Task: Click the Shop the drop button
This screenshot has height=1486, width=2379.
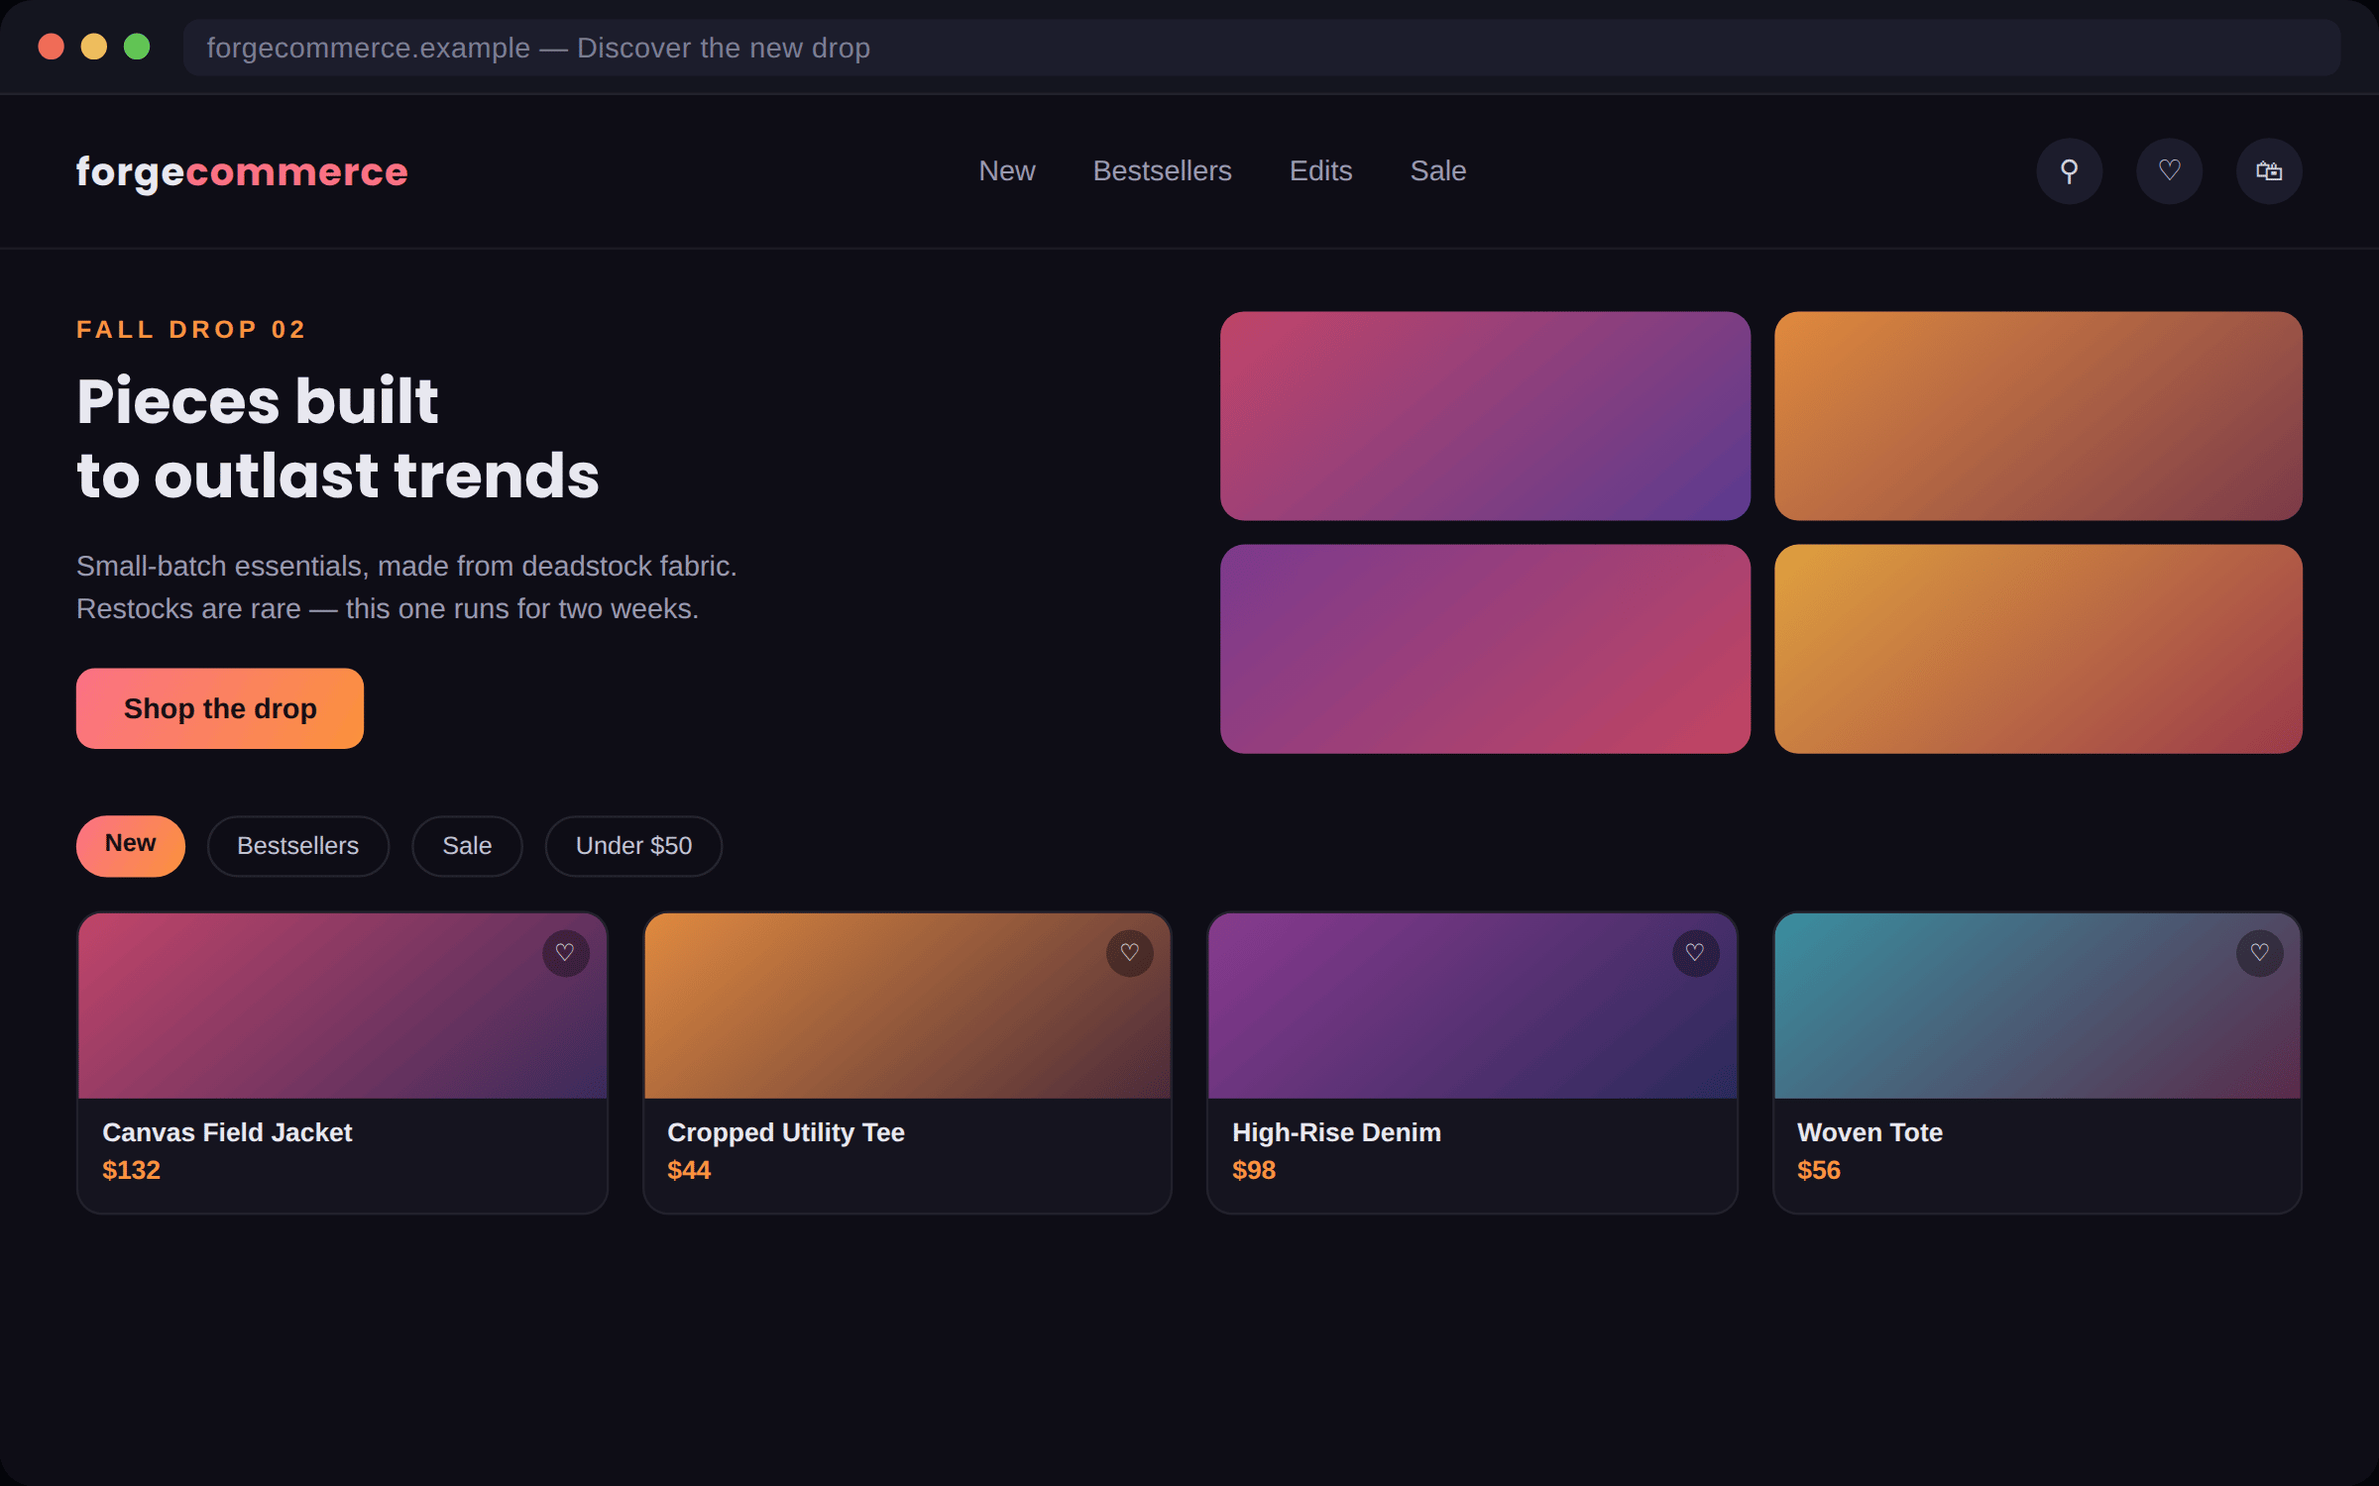Action: point(220,708)
